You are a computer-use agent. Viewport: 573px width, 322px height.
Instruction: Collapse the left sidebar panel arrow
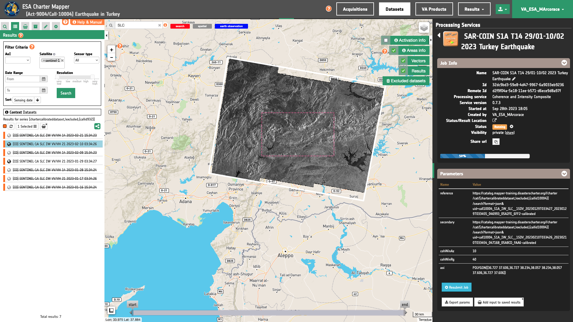(107, 35)
